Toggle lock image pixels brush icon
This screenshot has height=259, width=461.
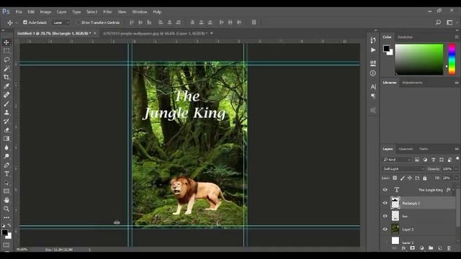tap(402, 178)
